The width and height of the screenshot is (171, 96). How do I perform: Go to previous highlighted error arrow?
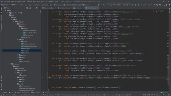click(x=165, y=11)
